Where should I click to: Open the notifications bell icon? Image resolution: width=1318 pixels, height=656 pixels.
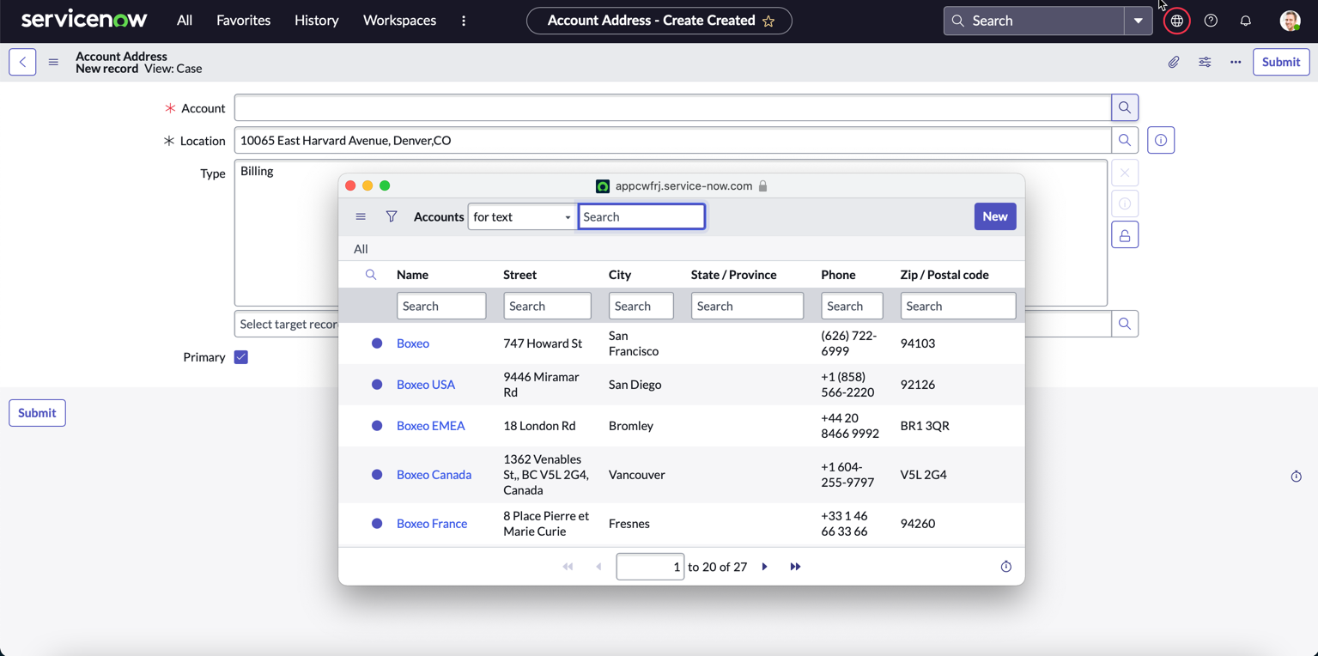pyautogui.click(x=1245, y=21)
